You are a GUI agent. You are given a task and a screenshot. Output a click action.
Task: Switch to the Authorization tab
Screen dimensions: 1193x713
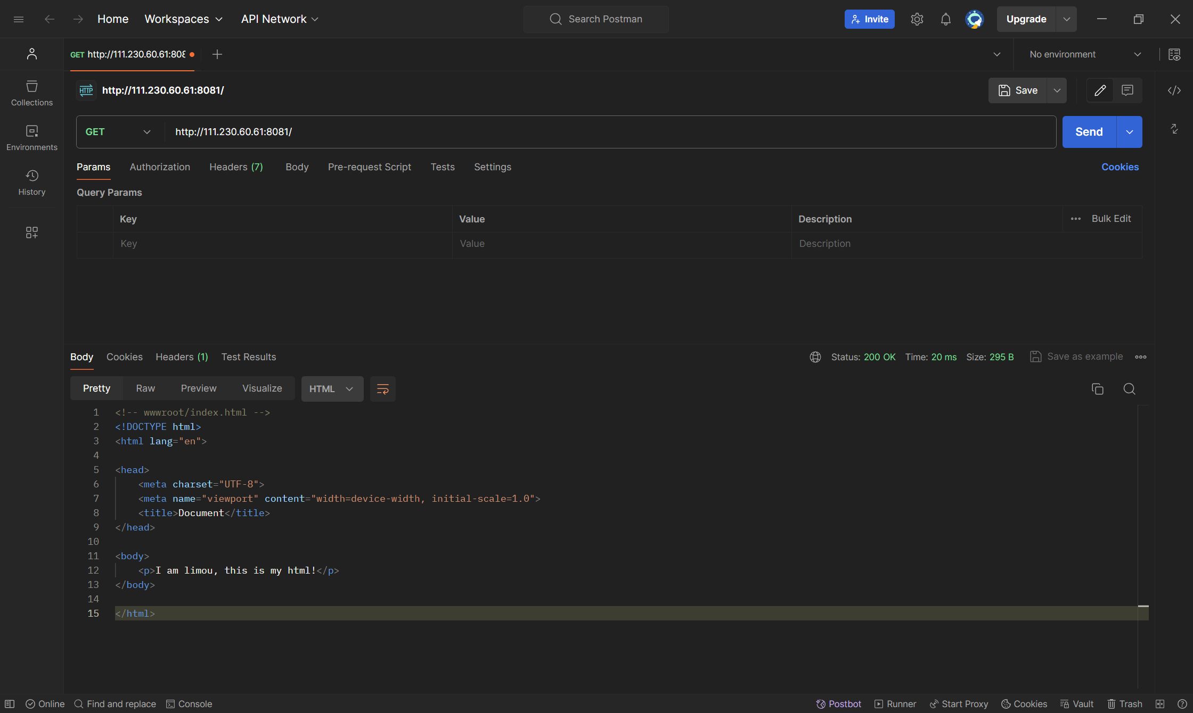[160, 167]
